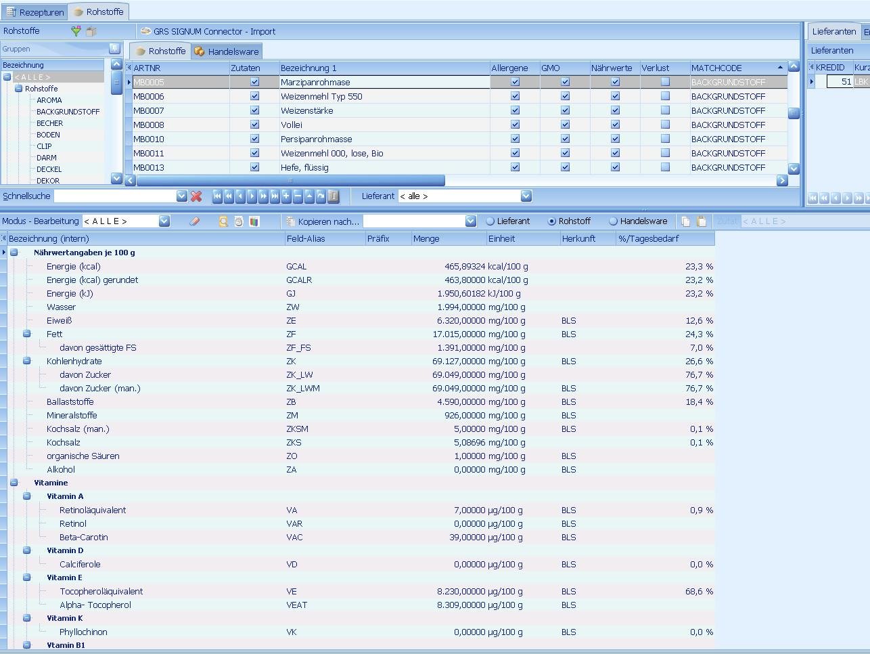Screen dimensions: 870x654
Task: Click the magnifier search icon in Modus toolbar
Action: click(x=223, y=221)
